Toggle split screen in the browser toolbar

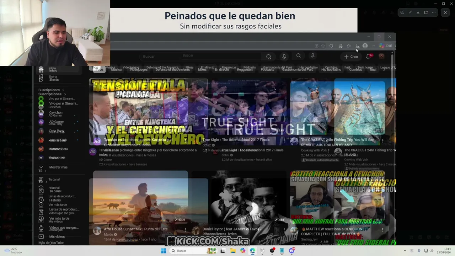tap(316, 46)
